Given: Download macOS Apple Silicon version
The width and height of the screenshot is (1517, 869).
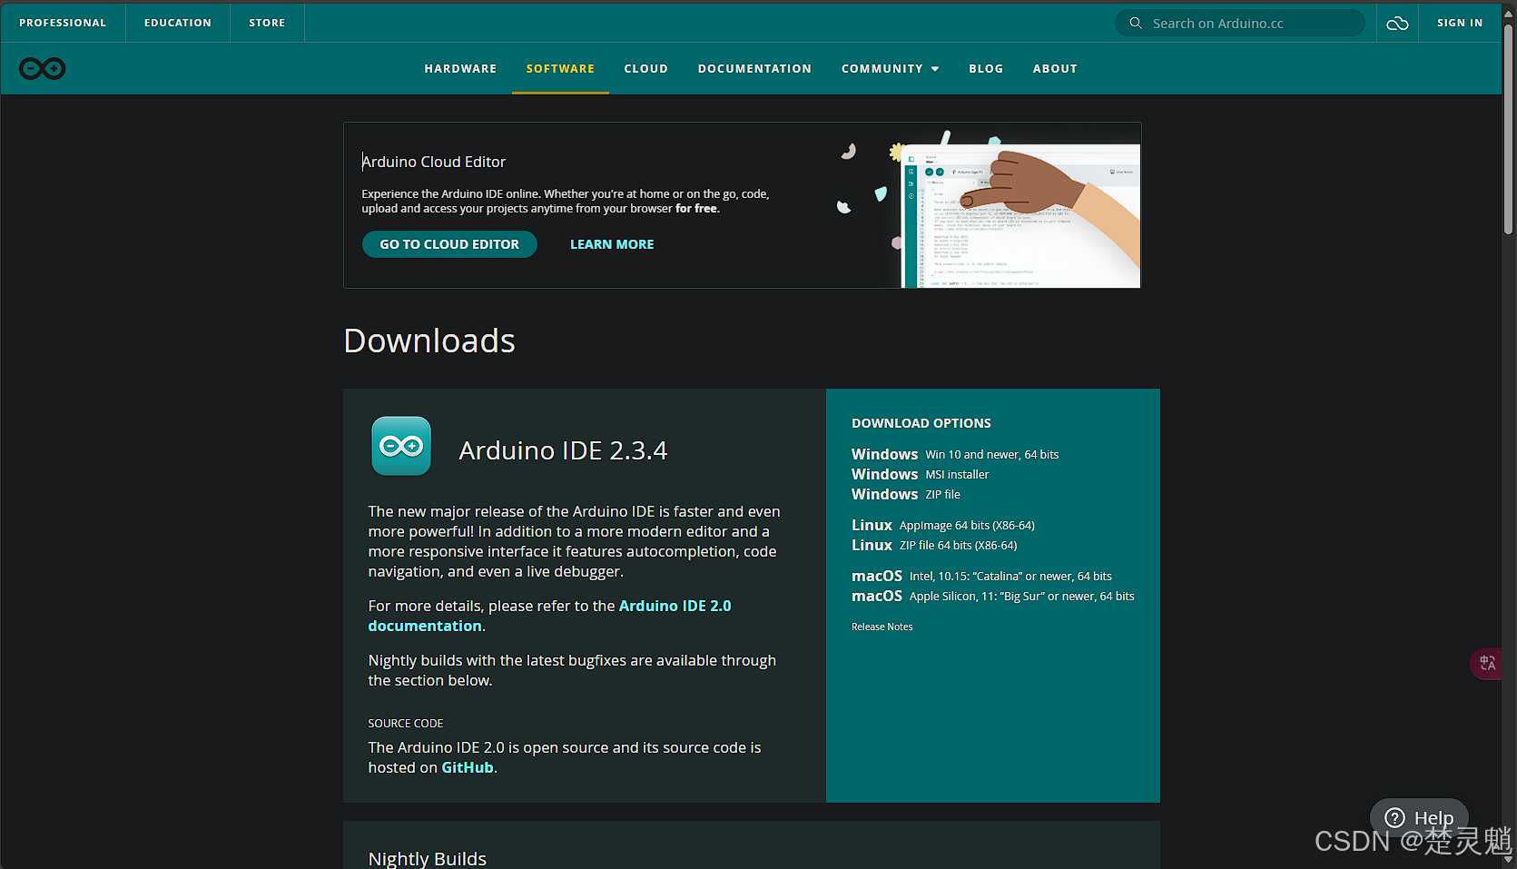Looking at the screenshot, I should (992, 596).
